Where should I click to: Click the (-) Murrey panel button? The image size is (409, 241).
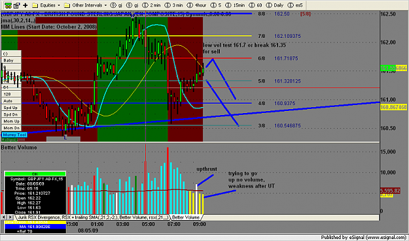tap(11, 54)
